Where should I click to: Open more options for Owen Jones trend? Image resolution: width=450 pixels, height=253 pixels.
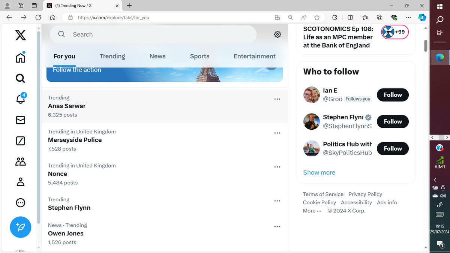pos(277,226)
